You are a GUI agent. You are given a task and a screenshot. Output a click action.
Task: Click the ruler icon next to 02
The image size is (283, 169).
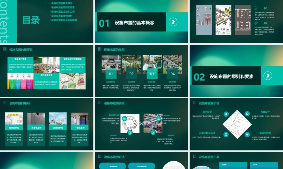click(256, 23)
